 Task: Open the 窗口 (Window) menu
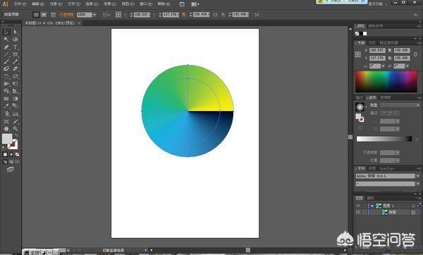coord(146,4)
